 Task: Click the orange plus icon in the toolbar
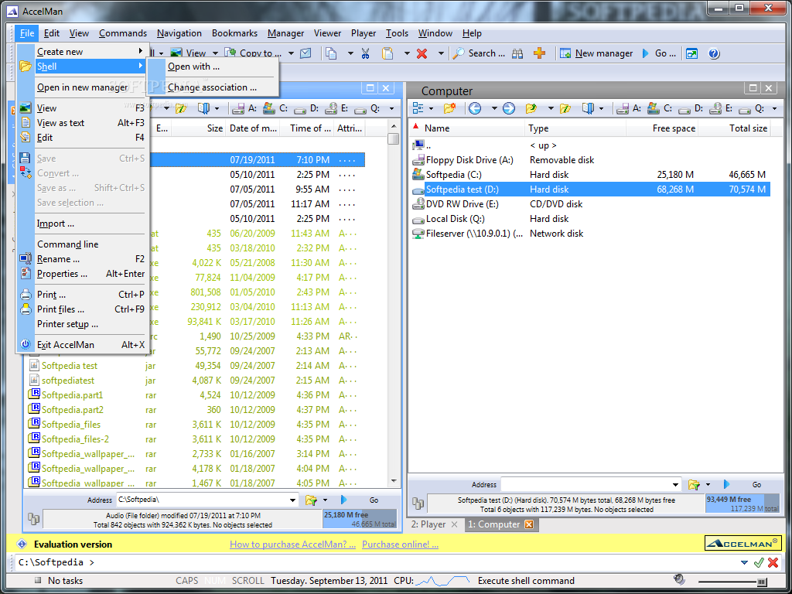[x=539, y=53]
